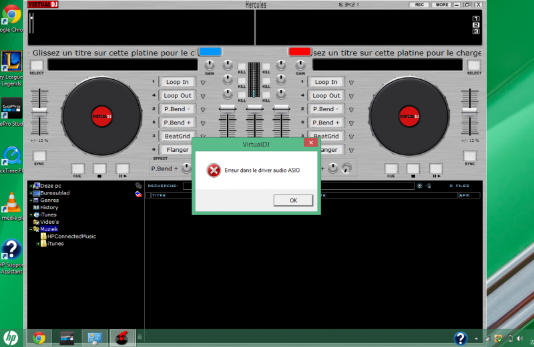Click the right deck Loop Out button
The width and height of the screenshot is (534, 347).
[326, 95]
